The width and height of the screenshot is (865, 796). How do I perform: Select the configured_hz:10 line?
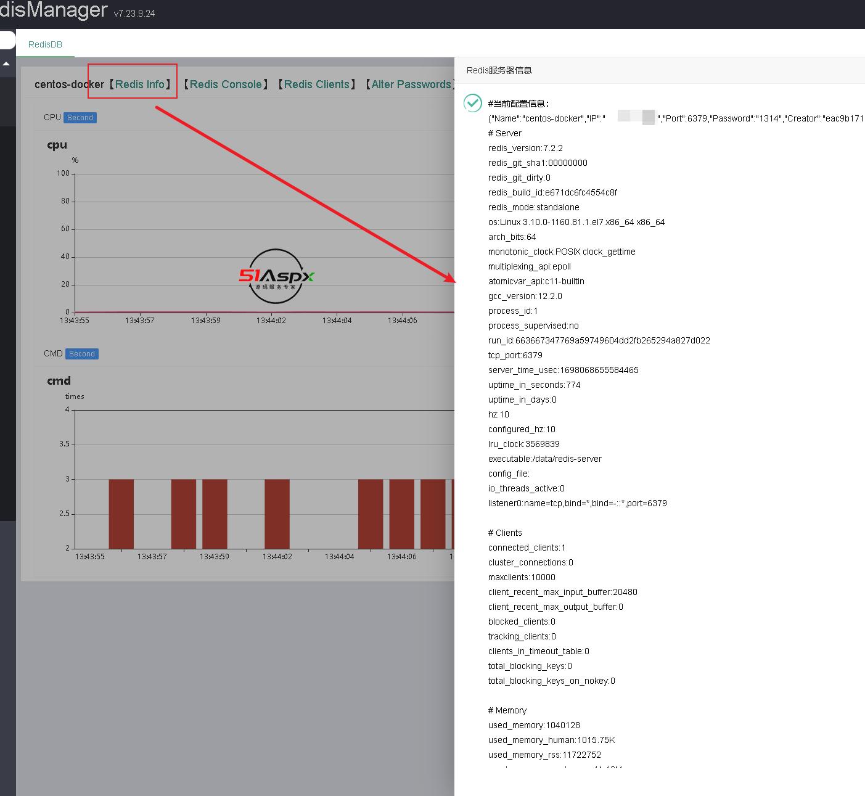[x=522, y=429]
